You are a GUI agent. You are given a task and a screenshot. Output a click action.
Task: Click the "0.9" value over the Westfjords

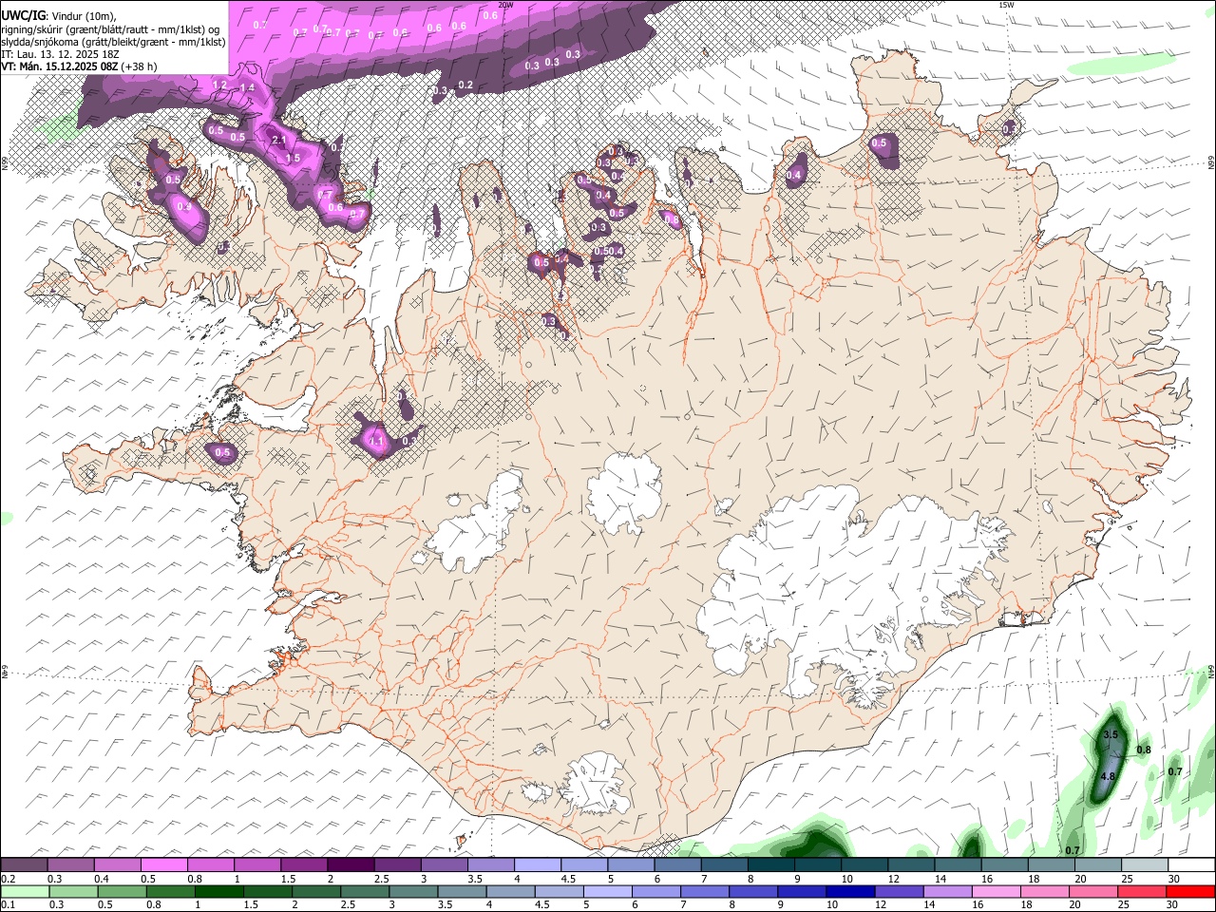184,206
